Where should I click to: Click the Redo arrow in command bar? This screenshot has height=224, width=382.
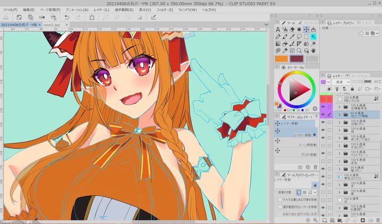coord(78,17)
